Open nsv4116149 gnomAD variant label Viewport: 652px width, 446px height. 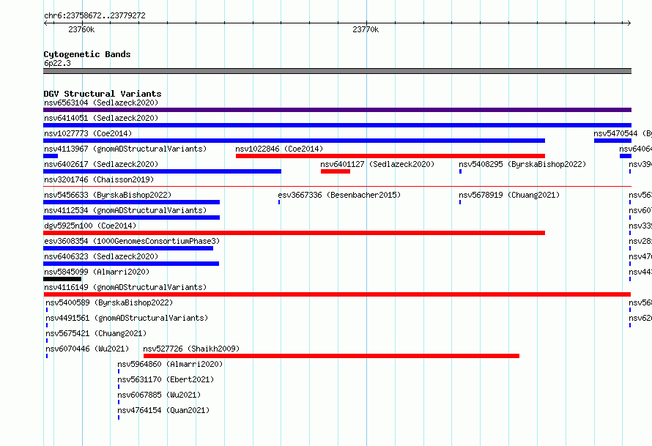[125, 287]
